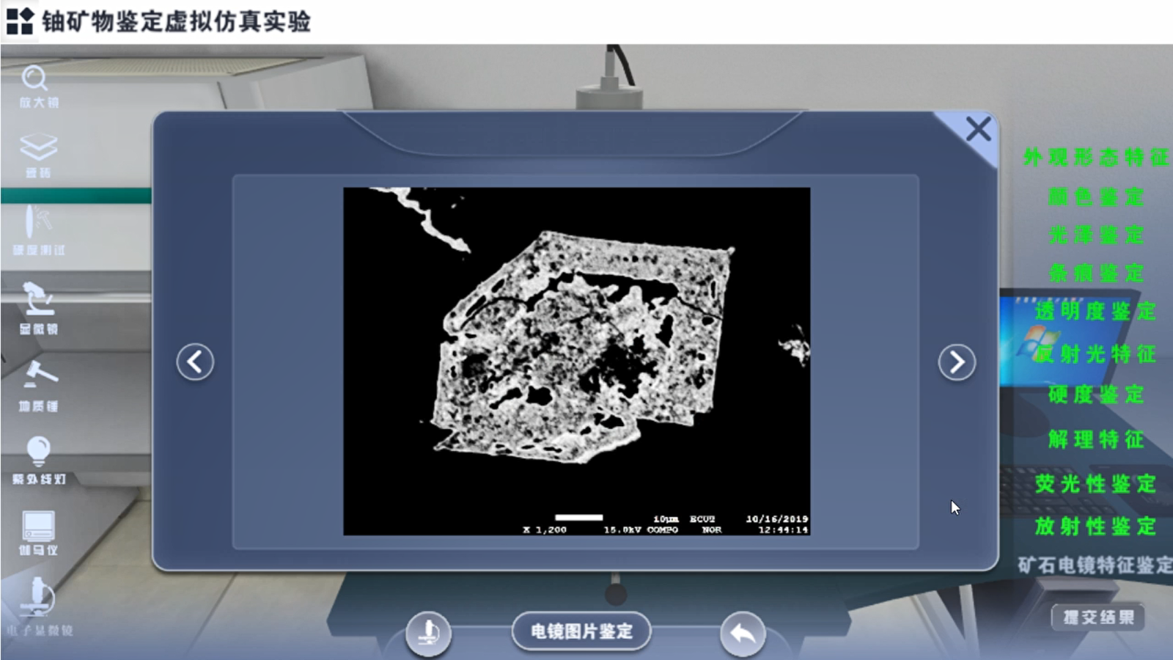1173x660 pixels.
Task: Submit results with 提交结果 button
Action: (x=1098, y=617)
